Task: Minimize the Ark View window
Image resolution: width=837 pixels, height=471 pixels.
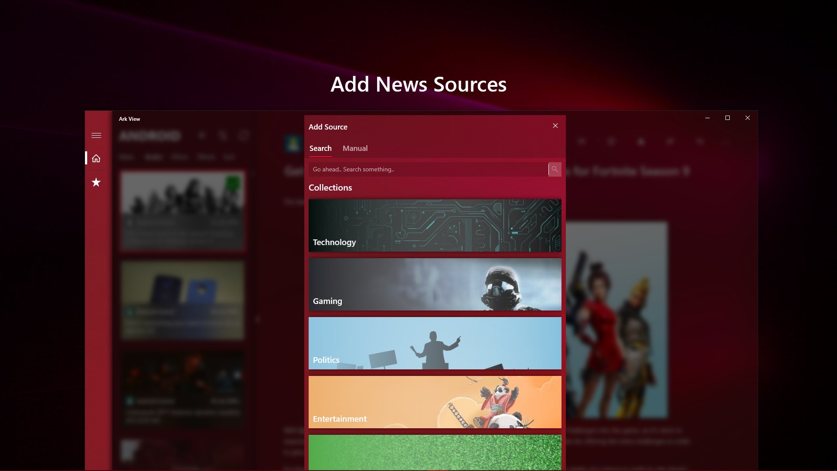Action: click(707, 118)
